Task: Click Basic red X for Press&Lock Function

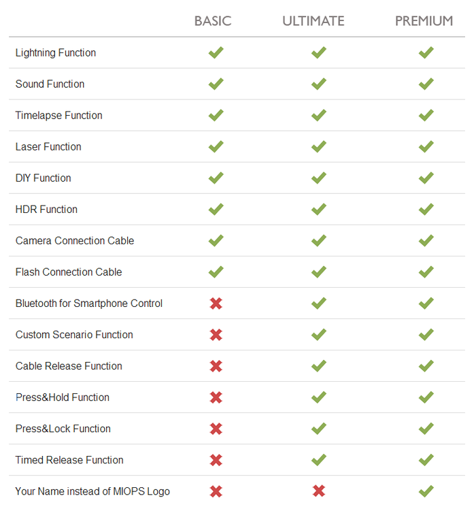Action: [x=216, y=429]
